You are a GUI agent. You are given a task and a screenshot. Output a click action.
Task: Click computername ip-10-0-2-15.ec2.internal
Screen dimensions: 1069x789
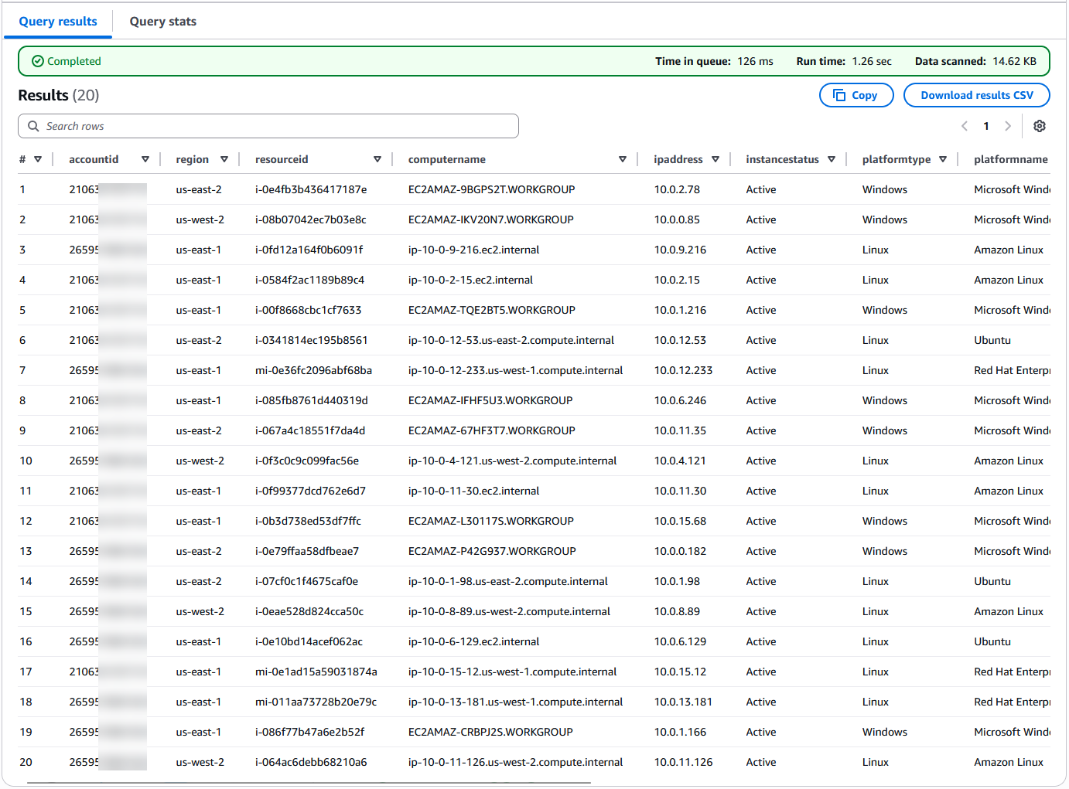[x=471, y=280]
